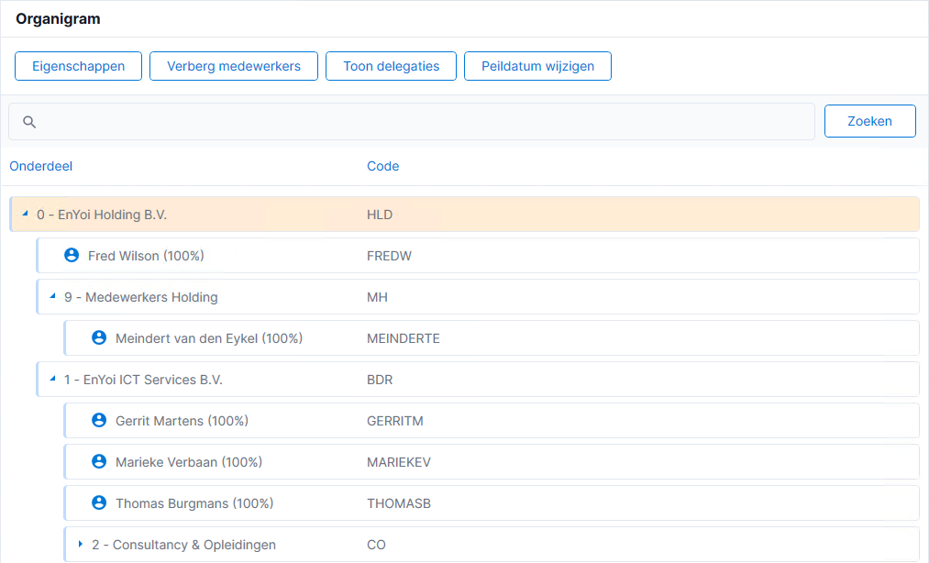Viewport: 929px width, 563px height.
Task: Change reference date with Peildatum wijzigen
Action: (x=537, y=66)
